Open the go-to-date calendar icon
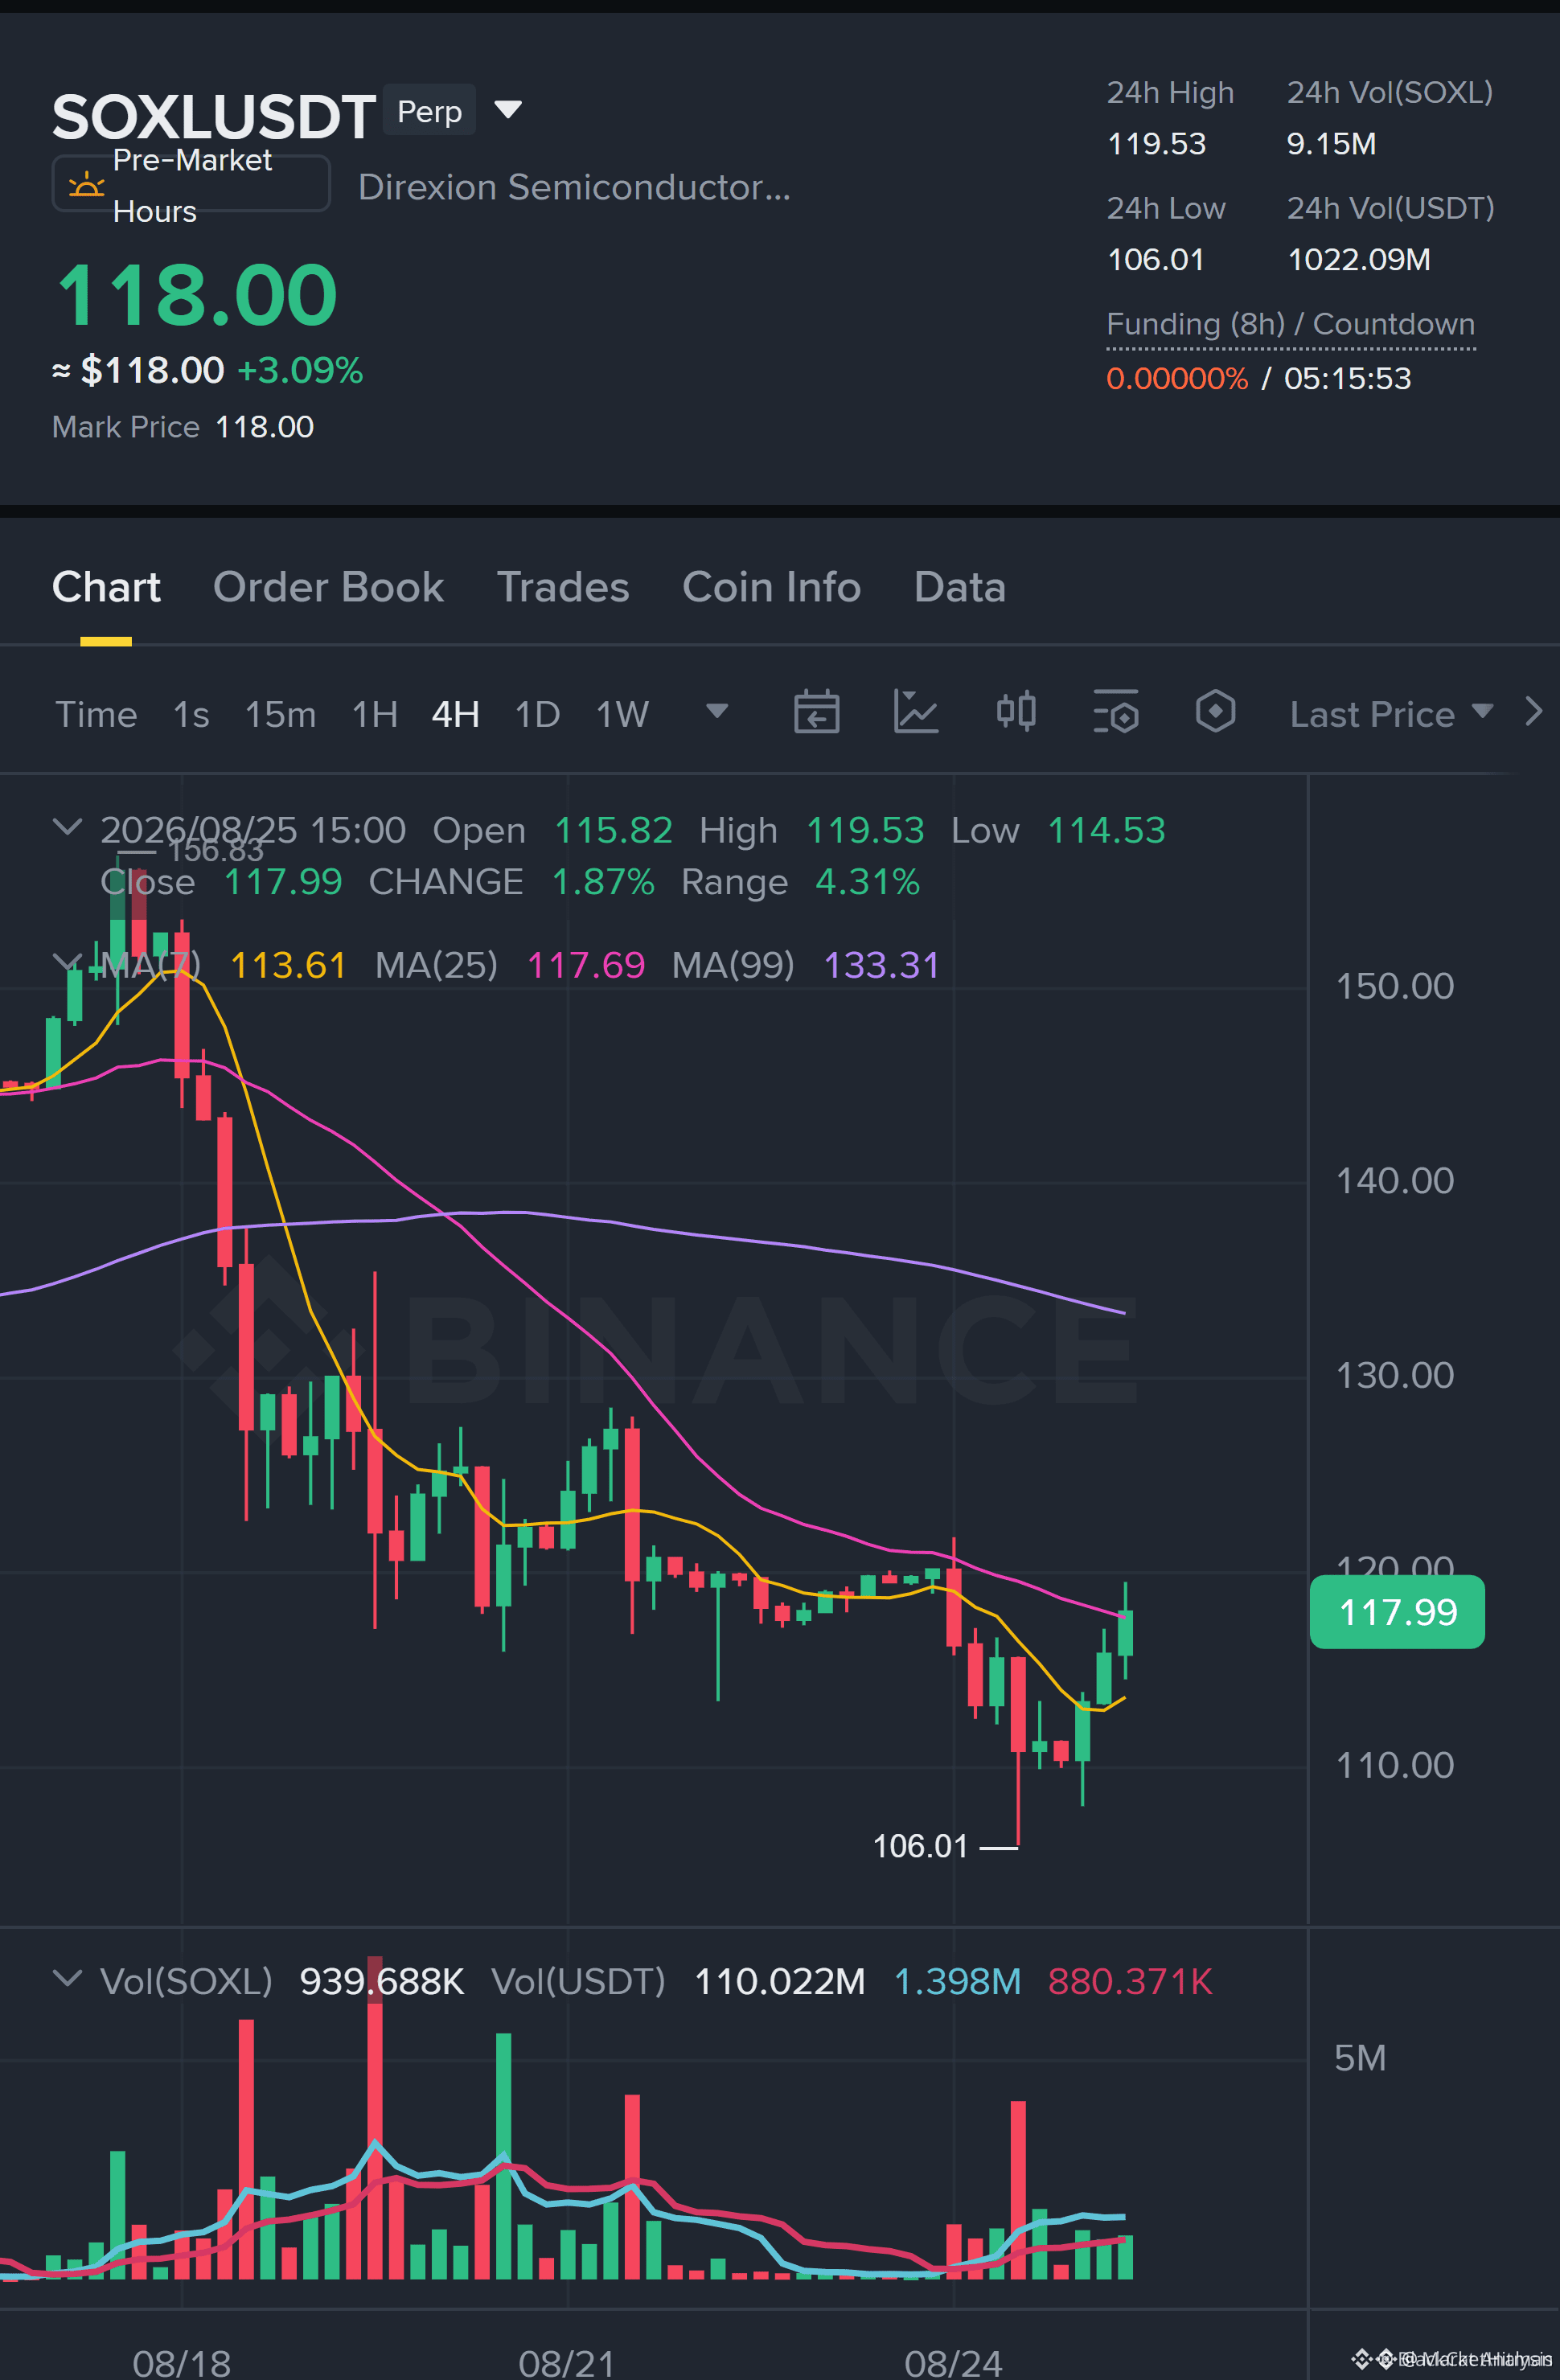This screenshot has height=2380, width=1560. pos(816,712)
